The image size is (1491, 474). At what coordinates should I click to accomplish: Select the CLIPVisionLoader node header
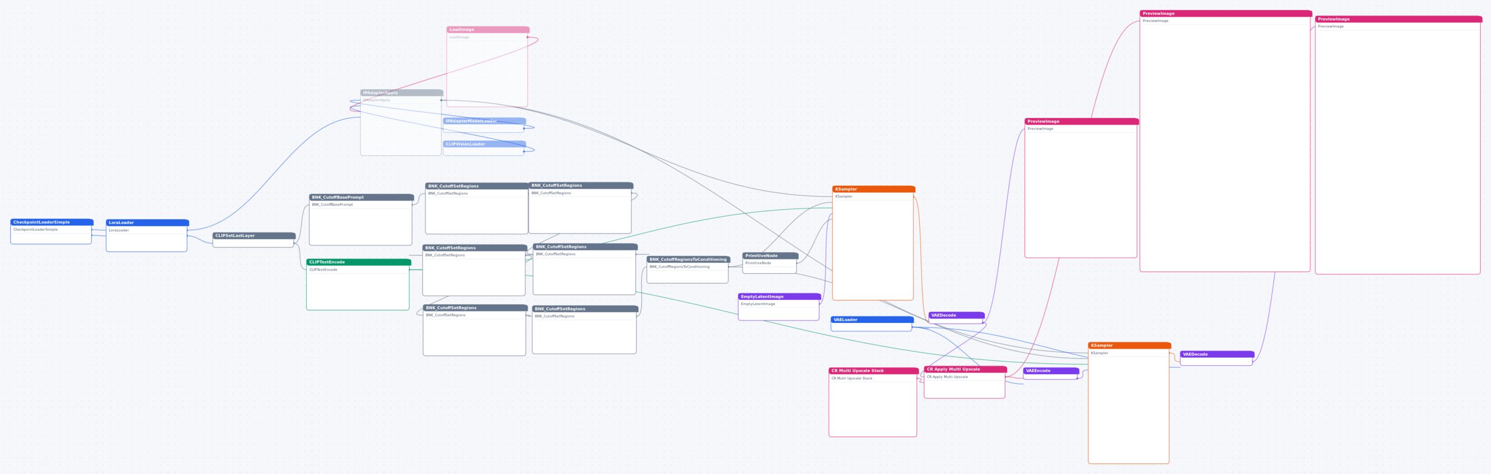point(485,144)
